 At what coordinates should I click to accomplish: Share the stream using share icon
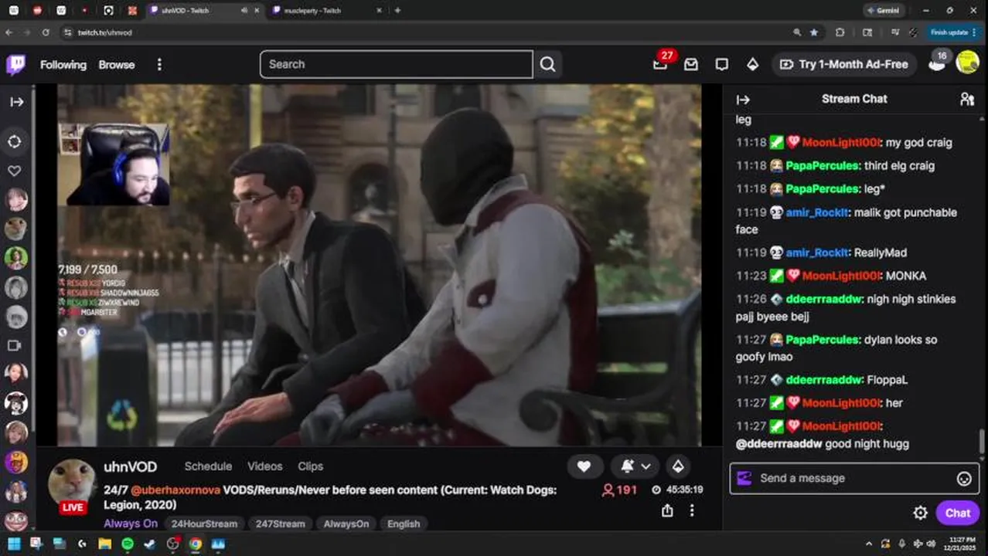click(x=667, y=510)
